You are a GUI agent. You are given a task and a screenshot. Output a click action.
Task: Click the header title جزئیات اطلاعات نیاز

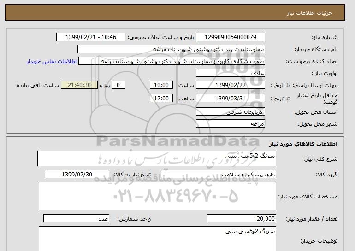[309, 13]
